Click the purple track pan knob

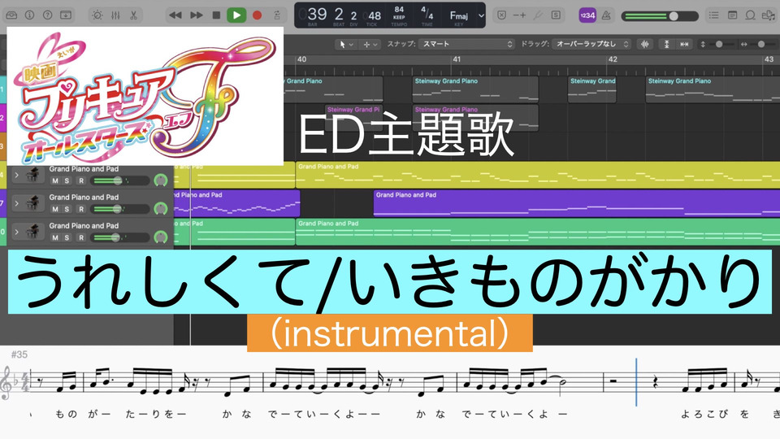coord(161,209)
